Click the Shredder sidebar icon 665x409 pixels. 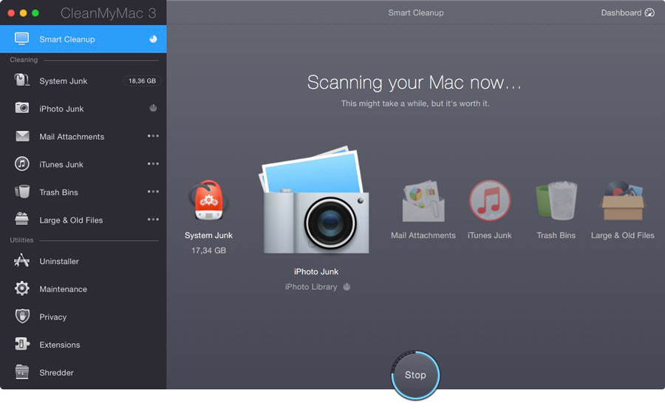pyautogui.click(x=21, y=371)
